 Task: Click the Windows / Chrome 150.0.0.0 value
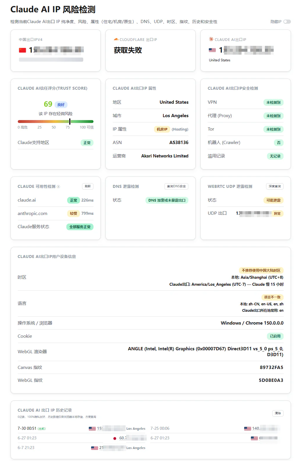tap(252, 323)
